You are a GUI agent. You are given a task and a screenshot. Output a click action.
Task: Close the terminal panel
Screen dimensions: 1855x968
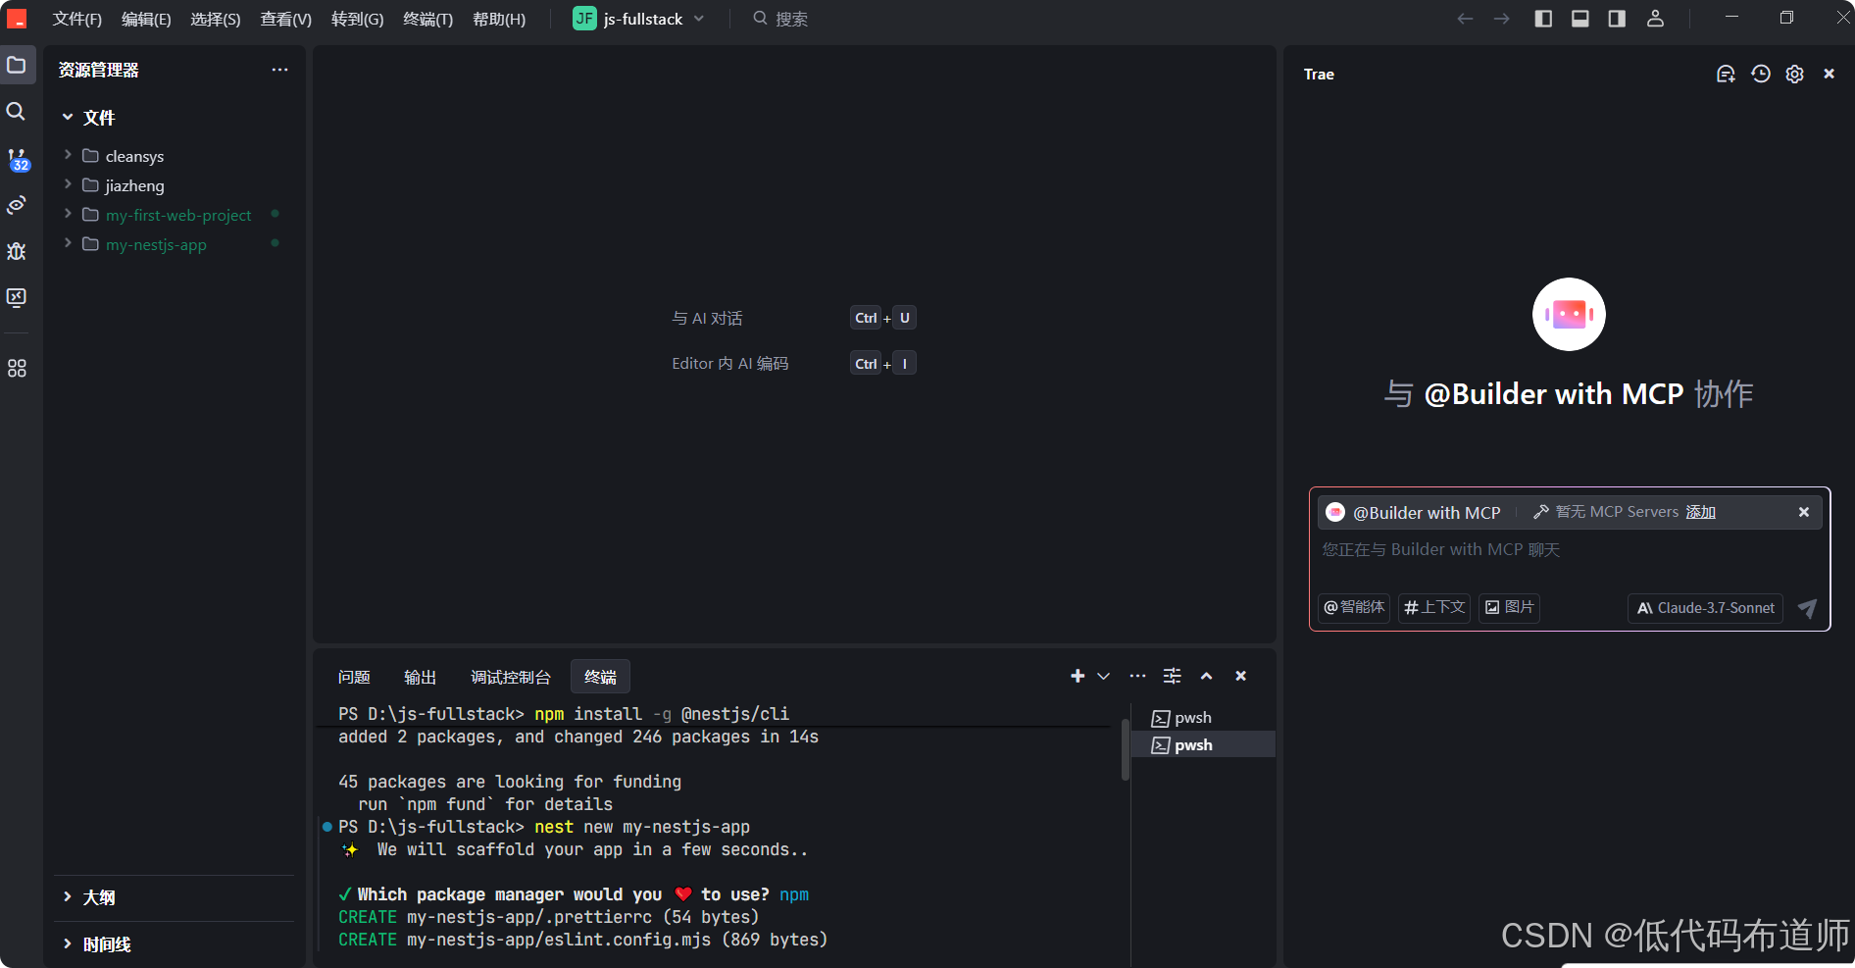coord(1240,676)
